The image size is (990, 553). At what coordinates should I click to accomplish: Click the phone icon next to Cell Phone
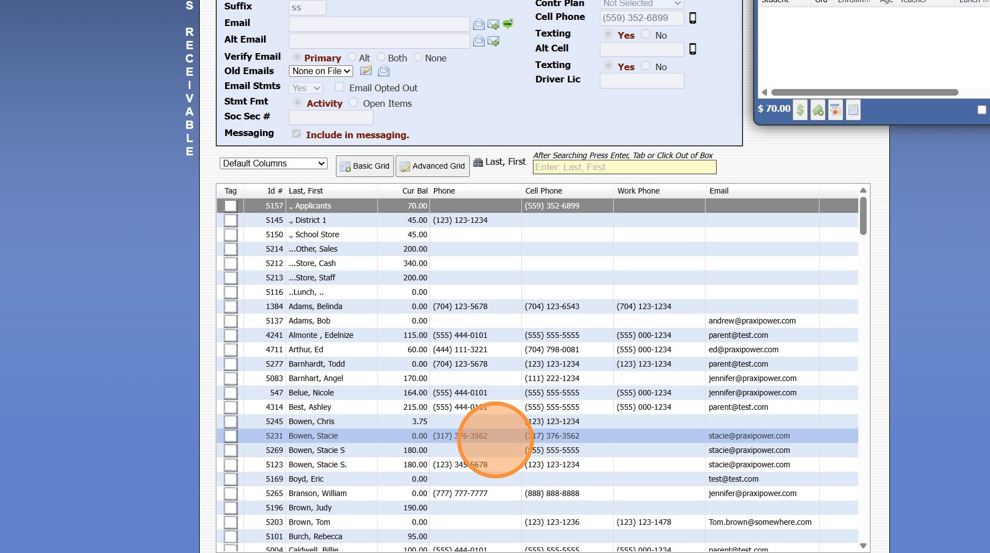(x=692, y=18)
